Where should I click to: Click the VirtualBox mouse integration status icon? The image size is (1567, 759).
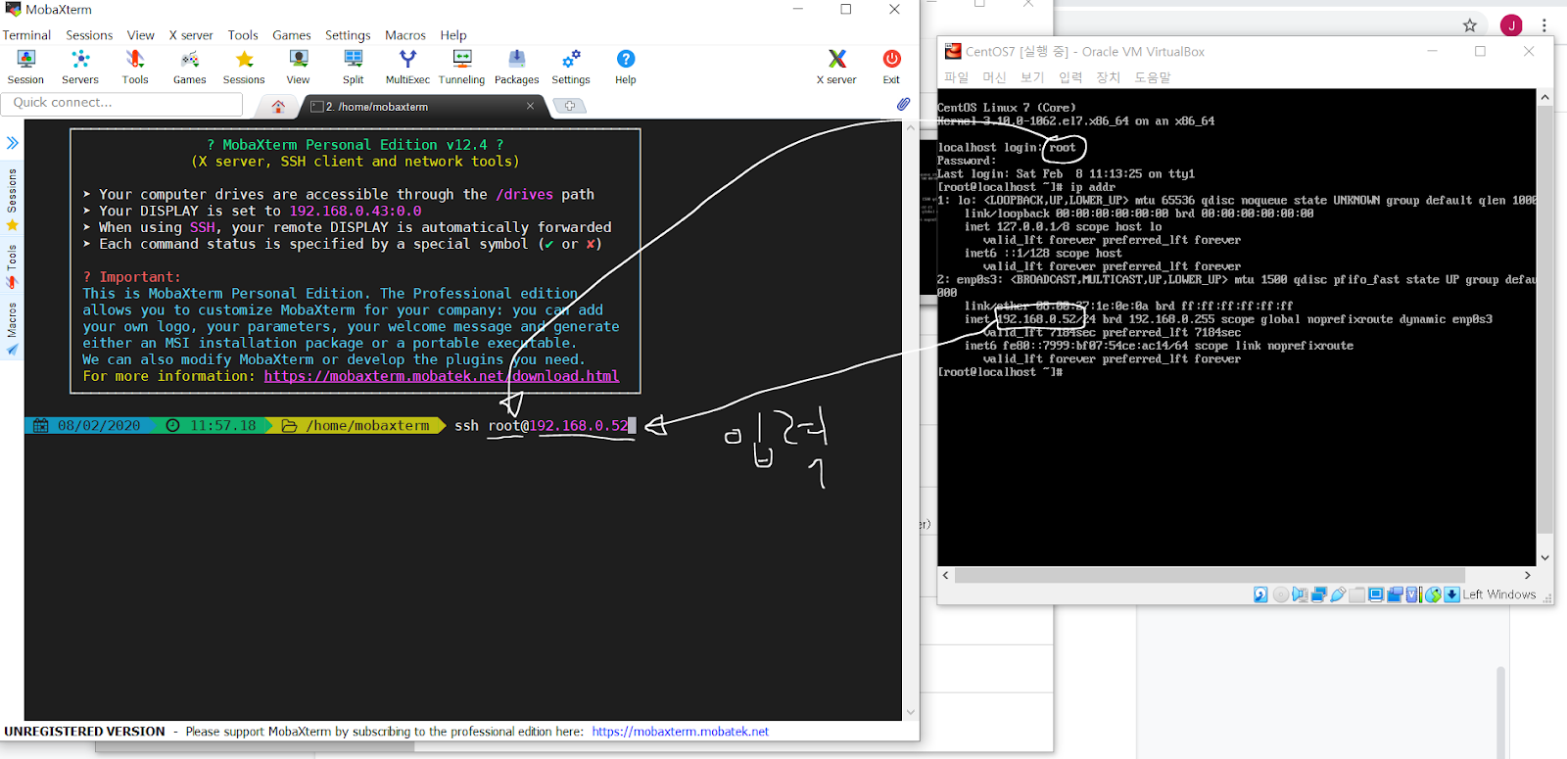(1433, 594)
